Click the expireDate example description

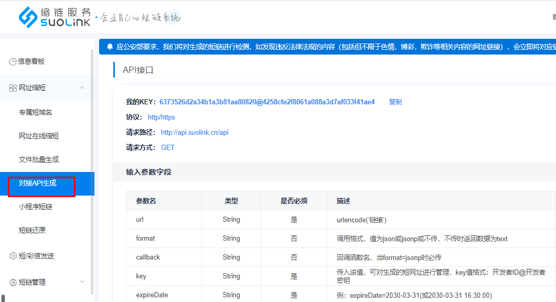point(414,295)
